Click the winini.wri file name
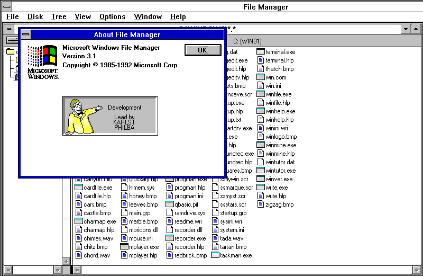The width and height of the screenshot is (423, 276). click(277, 128)
